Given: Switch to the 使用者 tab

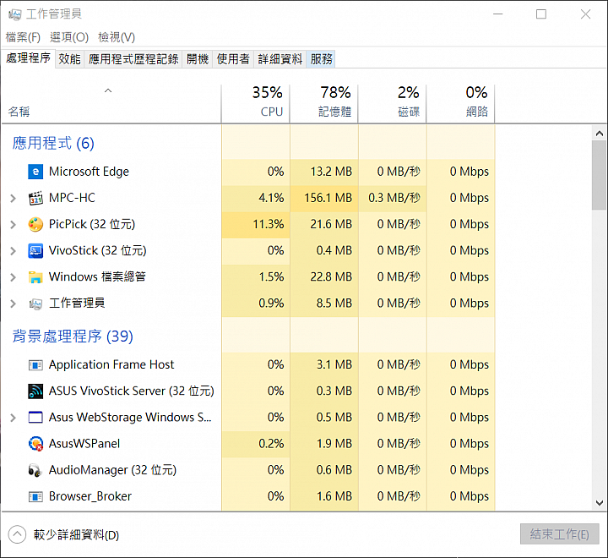Looking at the screenshot, I should pyautogui.click(x=233, y=59).
